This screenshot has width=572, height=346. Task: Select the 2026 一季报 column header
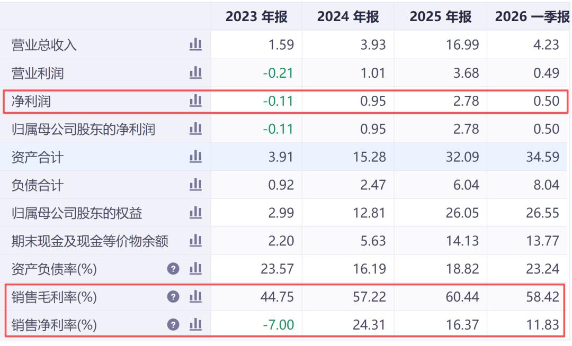(x=532, y=17)
